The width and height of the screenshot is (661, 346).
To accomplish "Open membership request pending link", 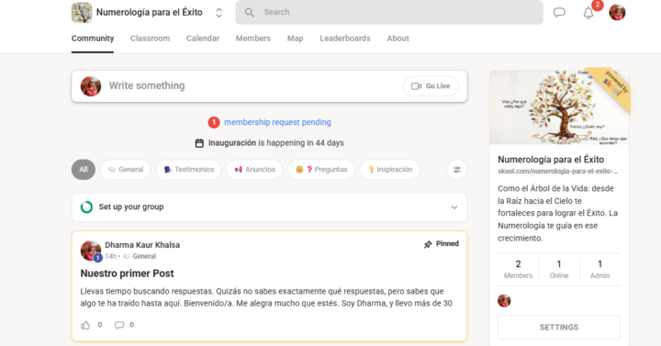I will coord(277,122).
